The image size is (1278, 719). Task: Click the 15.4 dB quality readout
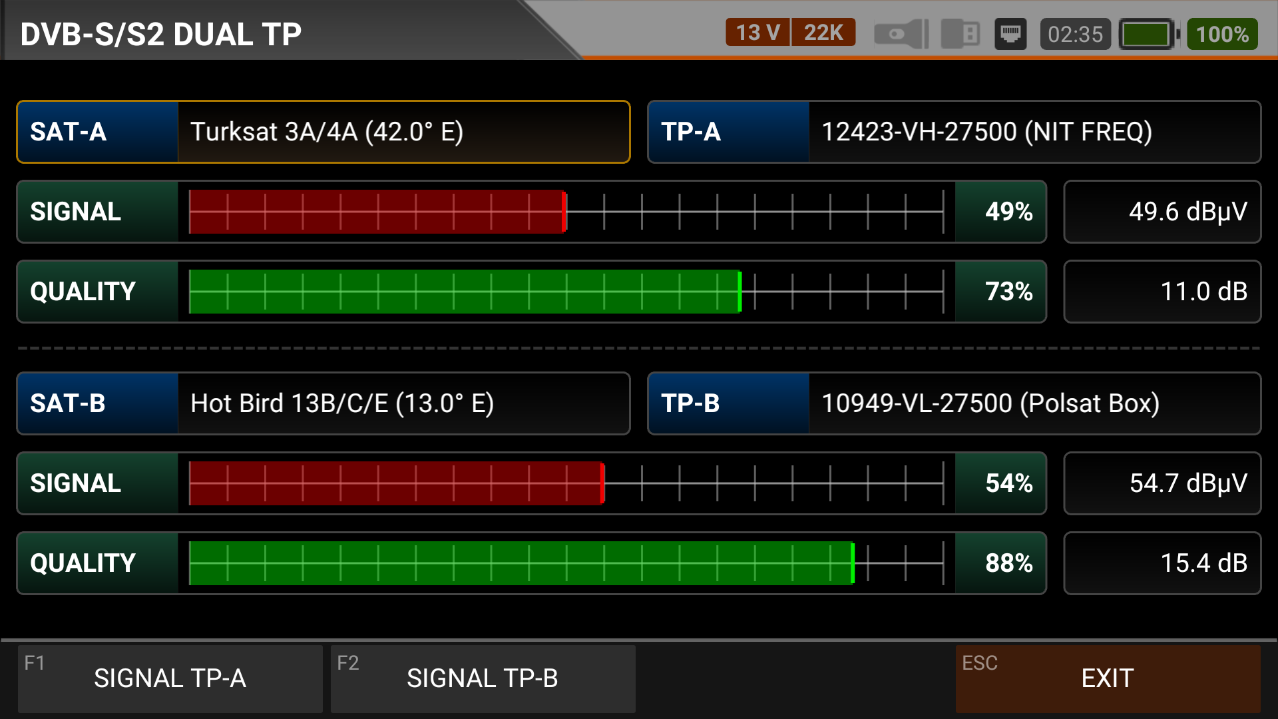coord(1162,563)
